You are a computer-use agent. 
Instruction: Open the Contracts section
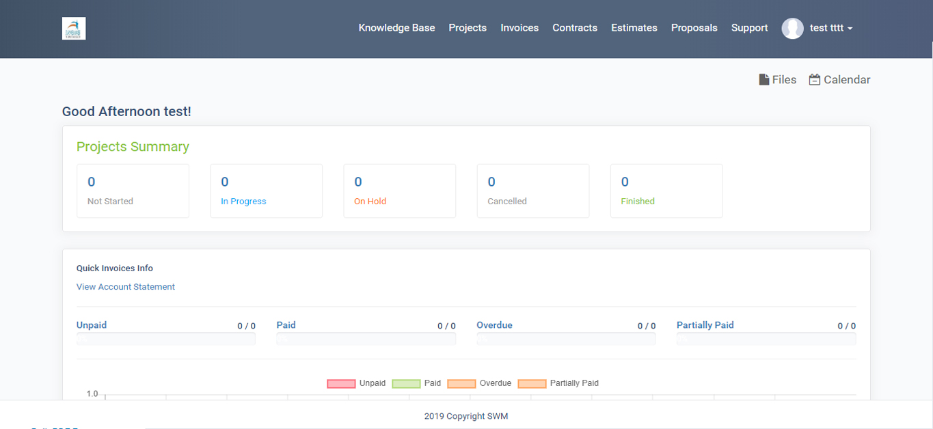tap(575, 28)
